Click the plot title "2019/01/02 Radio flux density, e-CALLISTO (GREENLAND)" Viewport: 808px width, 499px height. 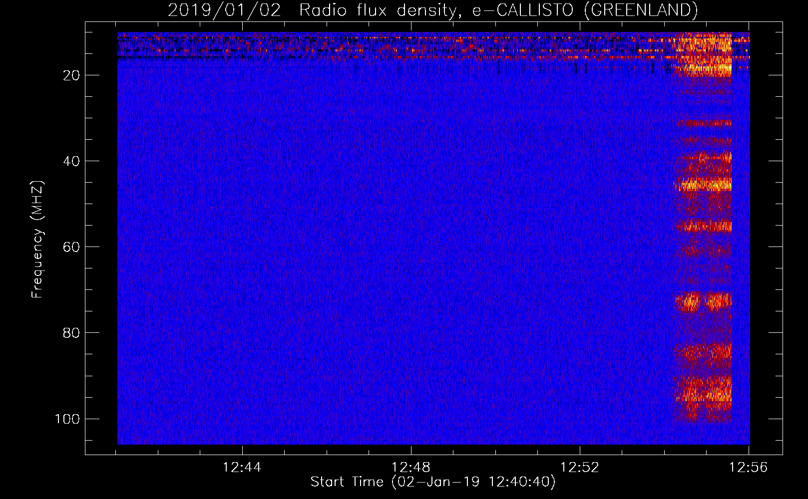(x=432, y=10)
